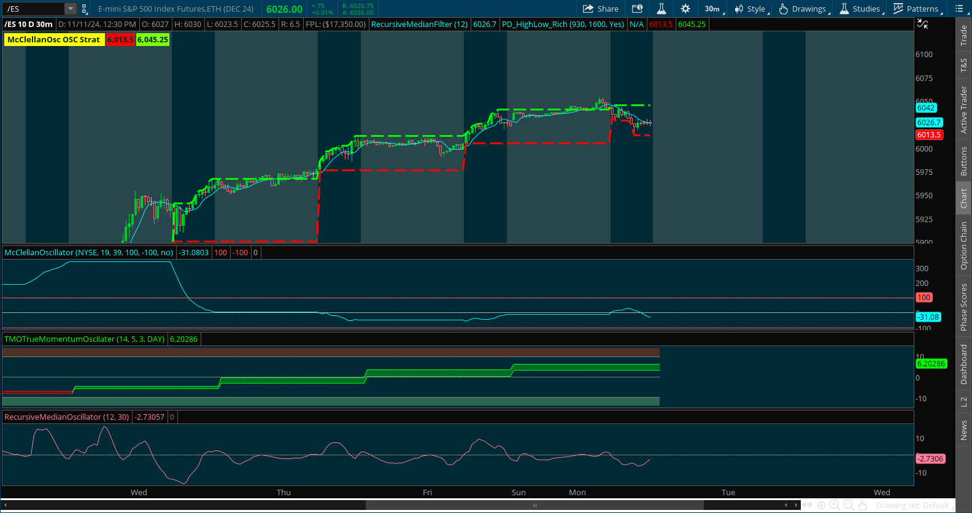Viewport: 972px width, 513px height.
Task: Select the pan hand tool icon
Action: click(862, 505)
